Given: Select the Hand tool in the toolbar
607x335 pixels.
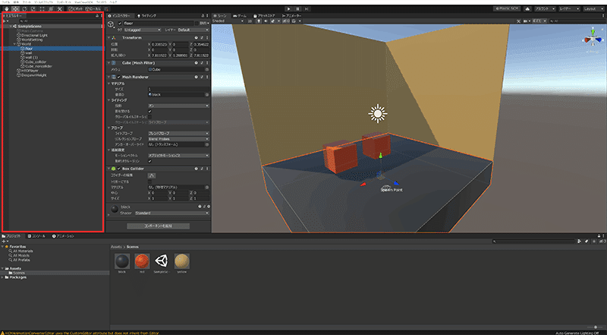Looking at the screenshot, I should (x=7, y=8).
